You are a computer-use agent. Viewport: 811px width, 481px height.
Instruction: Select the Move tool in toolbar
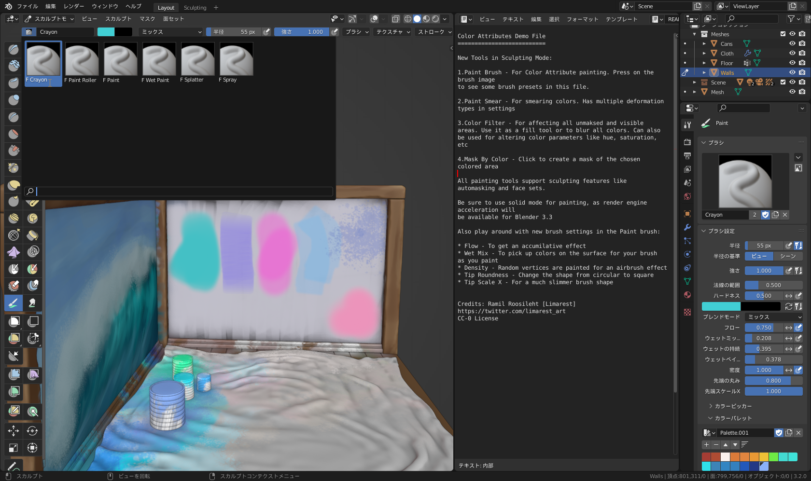point(14,431)
